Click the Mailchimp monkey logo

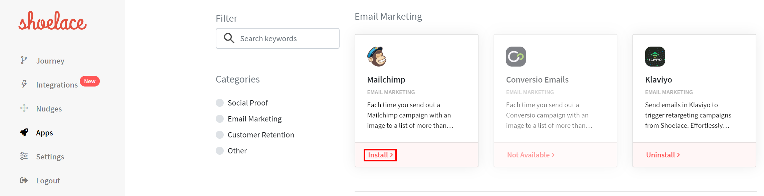pyautogui.click(x=377, y=57)
